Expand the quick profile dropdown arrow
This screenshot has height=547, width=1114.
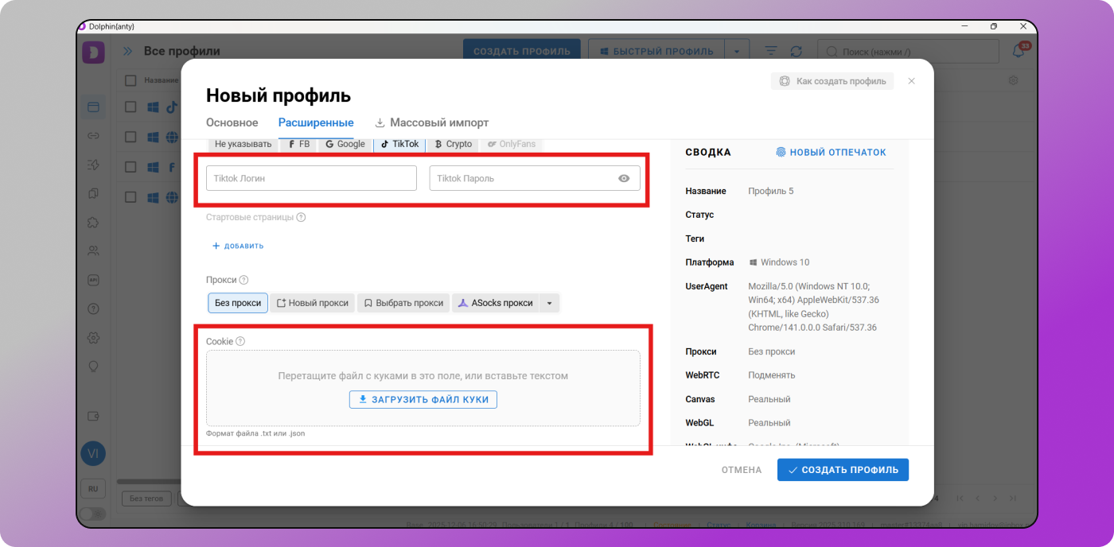pyautogui.click(x=736, y=50)
